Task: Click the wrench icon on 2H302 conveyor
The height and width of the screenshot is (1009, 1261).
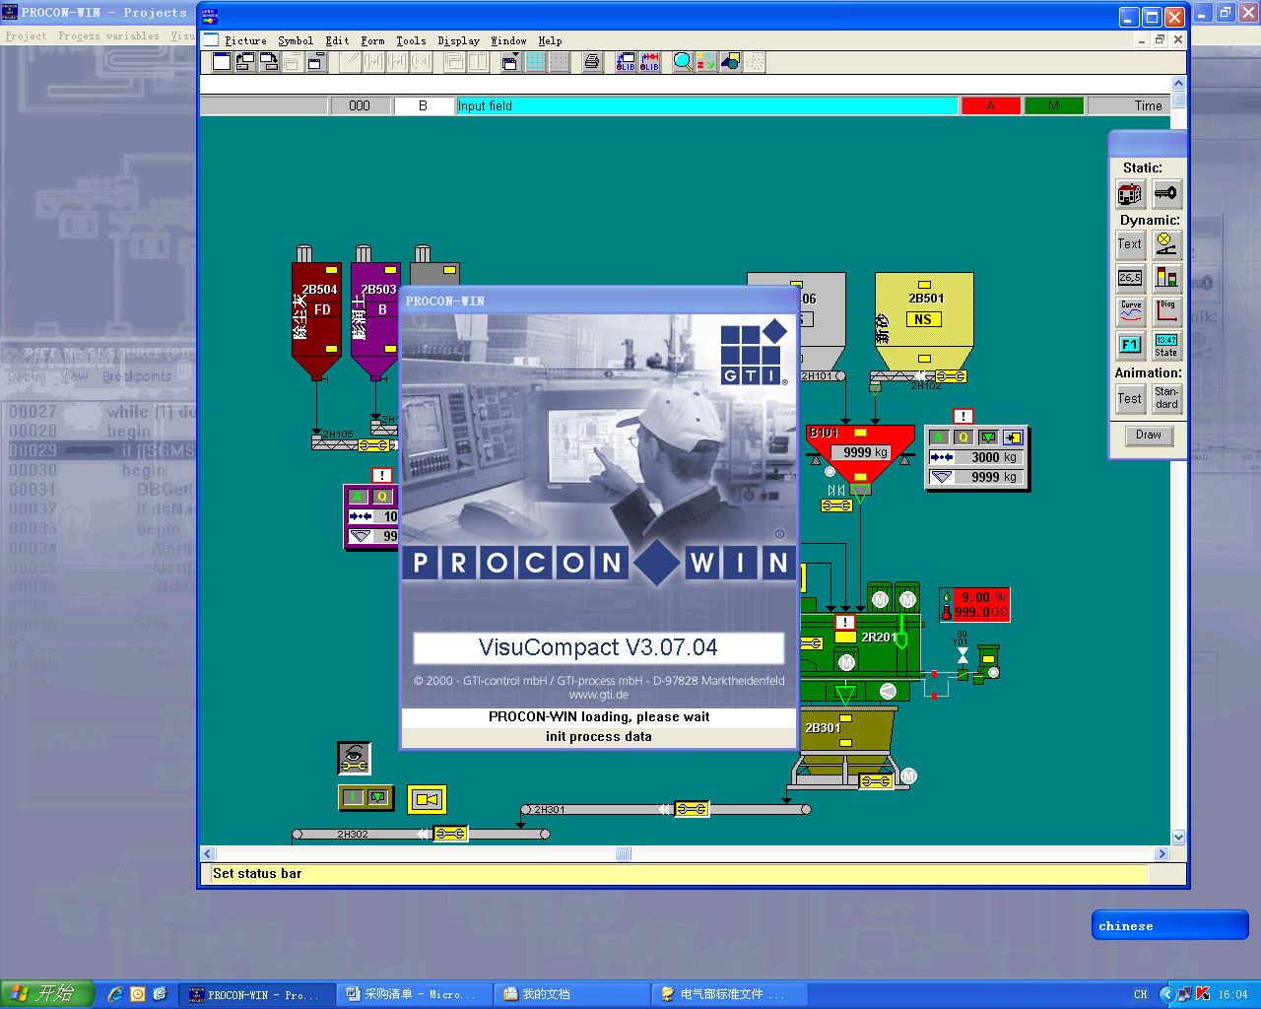Action: [x=450, y=834]
